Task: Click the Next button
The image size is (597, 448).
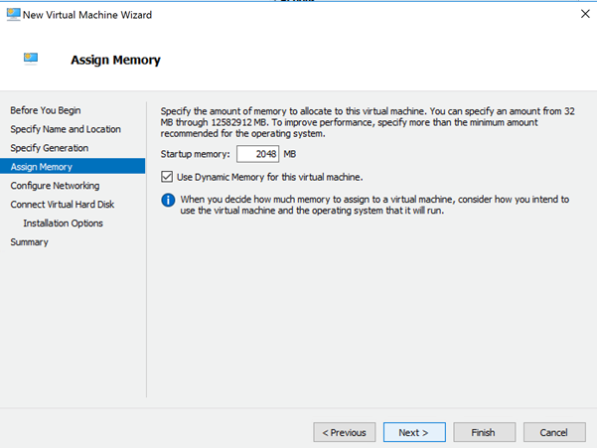Action: (x=414, y=432)
